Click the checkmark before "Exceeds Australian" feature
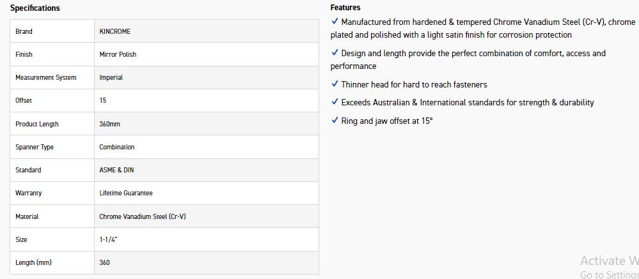The height and width of the screenshot is (279, 639). [335, 102]
